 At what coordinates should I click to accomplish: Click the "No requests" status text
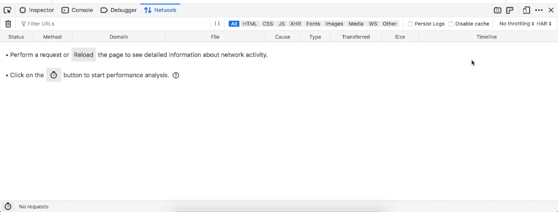click(x=34, y=207)
